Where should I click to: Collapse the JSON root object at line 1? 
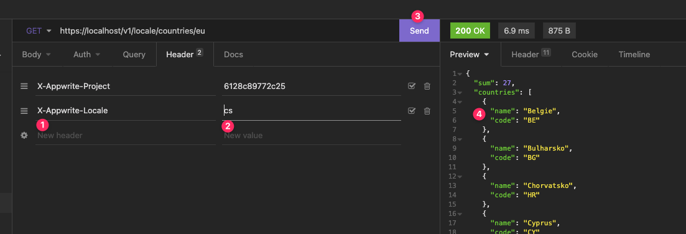point(460,73)
